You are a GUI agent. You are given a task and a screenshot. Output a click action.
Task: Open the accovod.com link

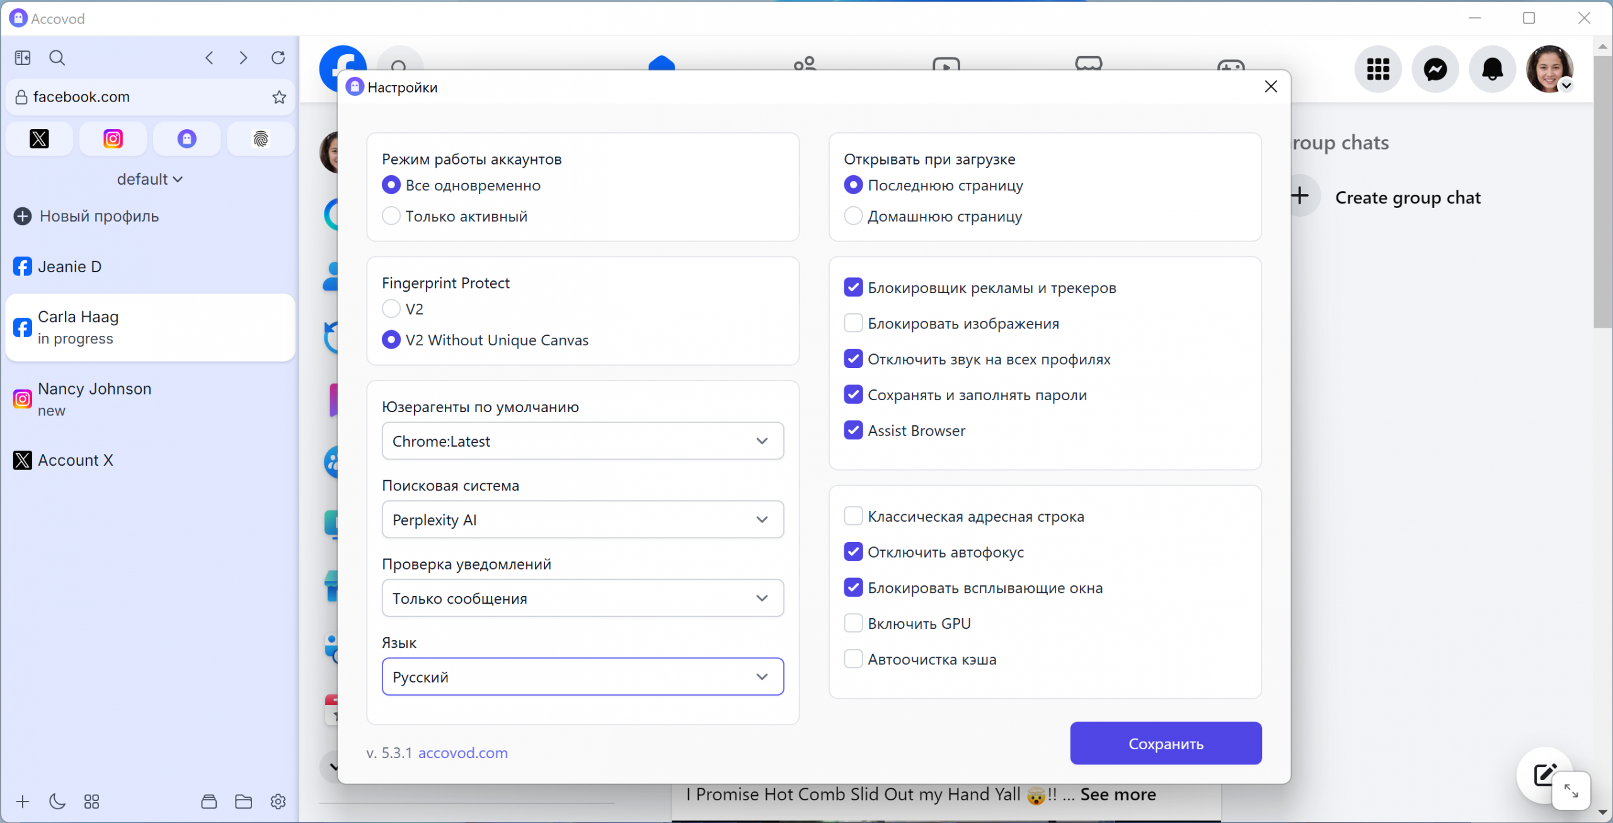click(462, 753)
